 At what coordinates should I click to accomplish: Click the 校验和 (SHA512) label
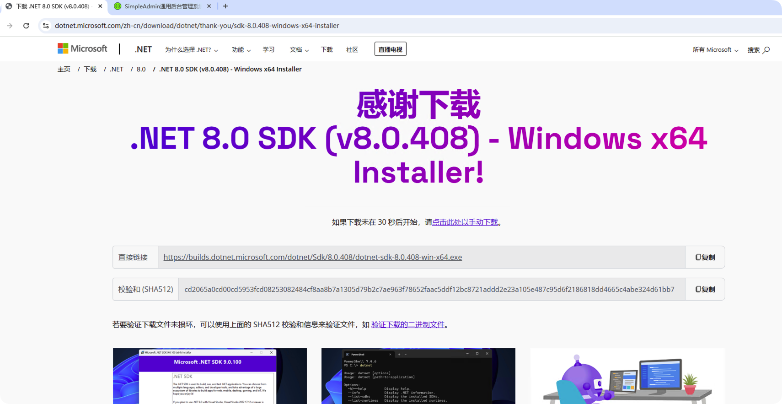tap(146, 289)
